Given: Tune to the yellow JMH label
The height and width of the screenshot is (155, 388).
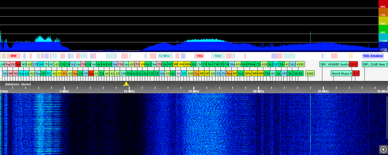Looking at the screenshot, I should 181,64.
